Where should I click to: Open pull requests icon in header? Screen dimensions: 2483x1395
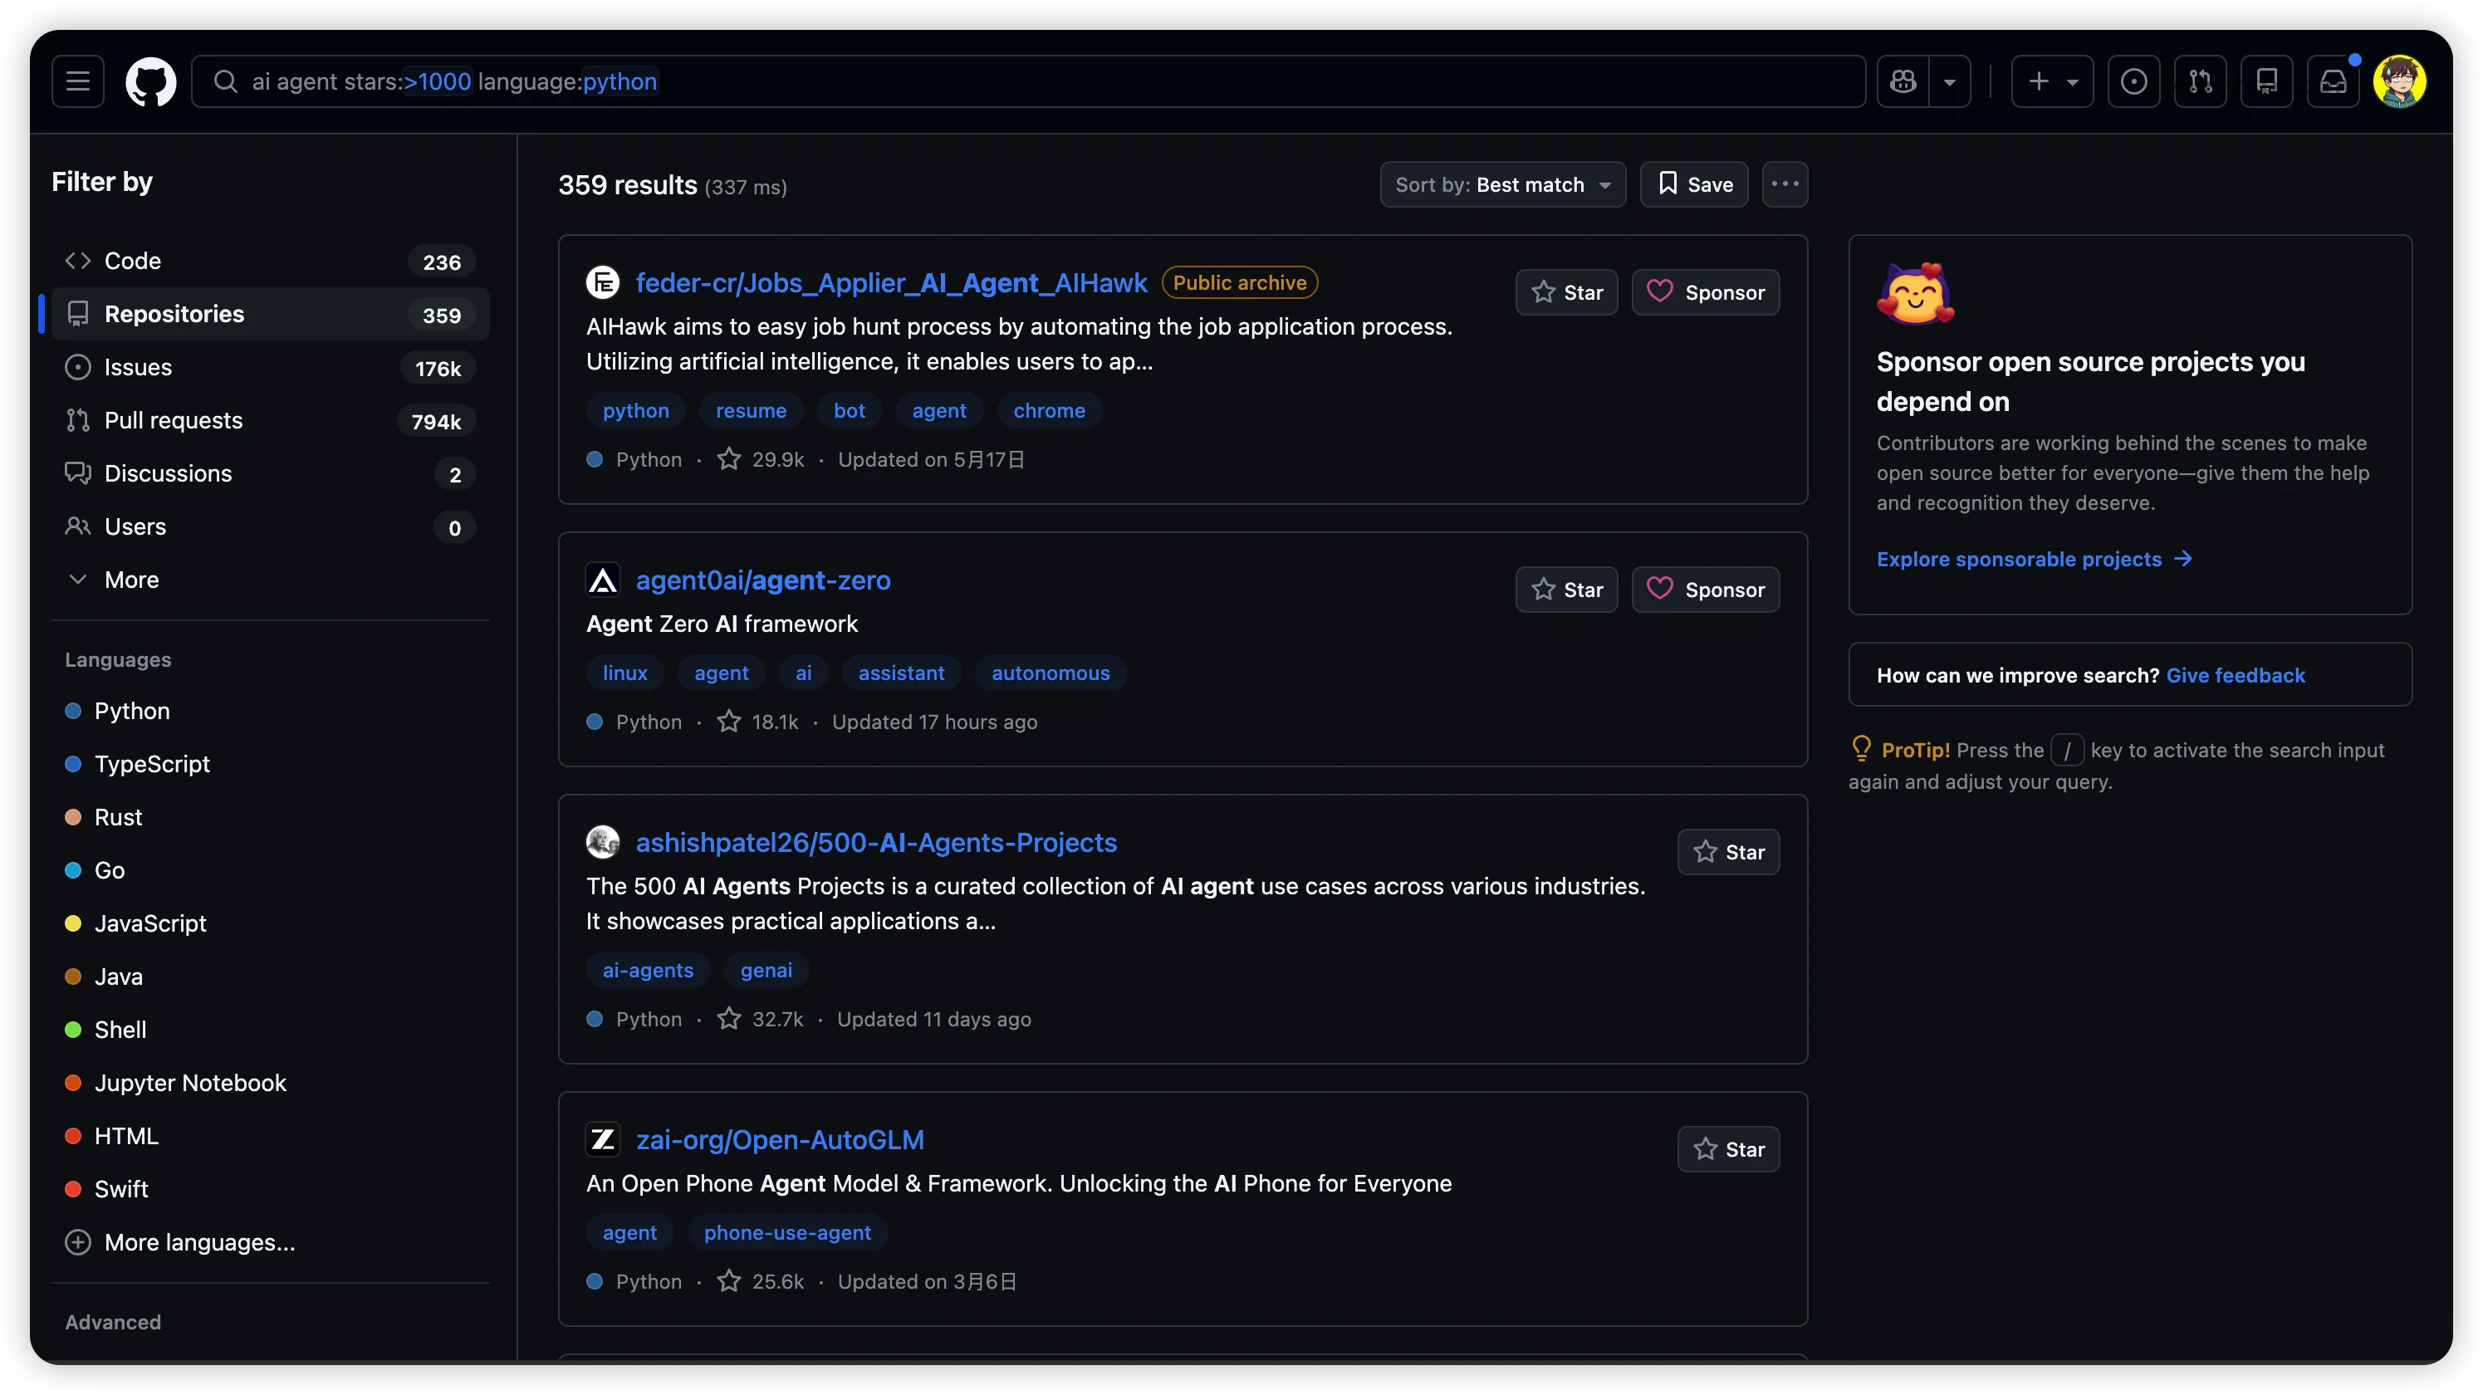pos(2201,81)
